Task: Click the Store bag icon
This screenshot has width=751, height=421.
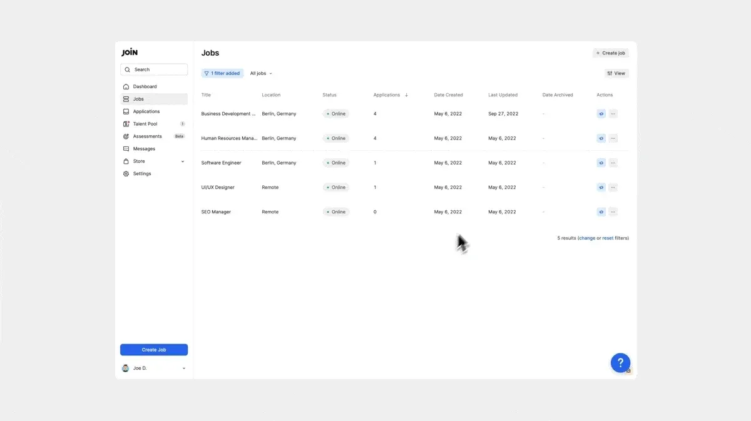Action: (x=126, y=161)
